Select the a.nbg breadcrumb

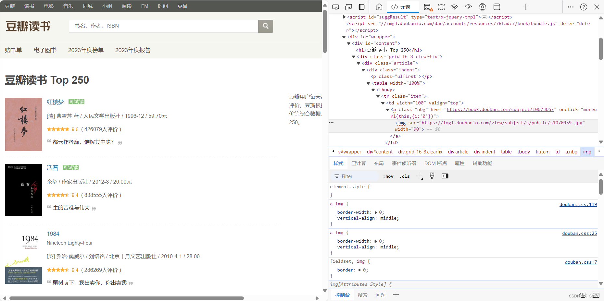571,152
